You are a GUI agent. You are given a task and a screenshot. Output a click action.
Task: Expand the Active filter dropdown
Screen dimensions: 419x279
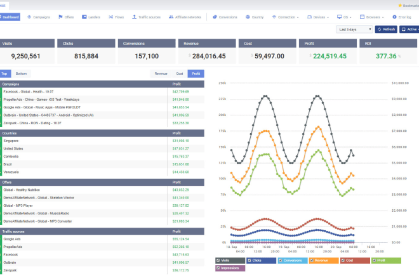(x=410, y=29)
